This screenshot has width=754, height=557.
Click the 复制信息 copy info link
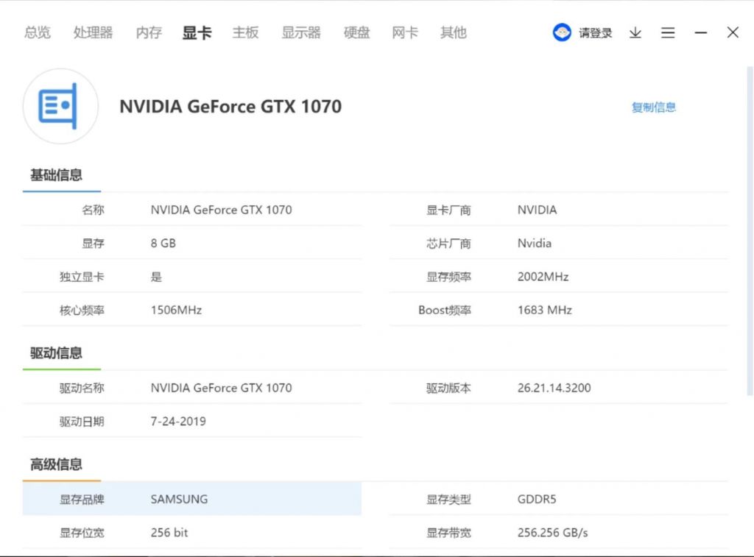coord(654,107)
